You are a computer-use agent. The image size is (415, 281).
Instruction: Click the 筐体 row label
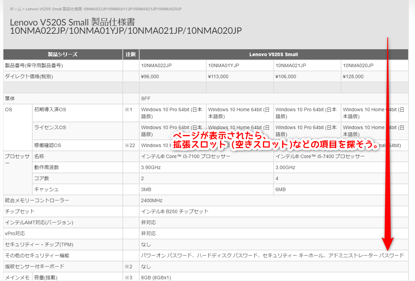[10, 98]
